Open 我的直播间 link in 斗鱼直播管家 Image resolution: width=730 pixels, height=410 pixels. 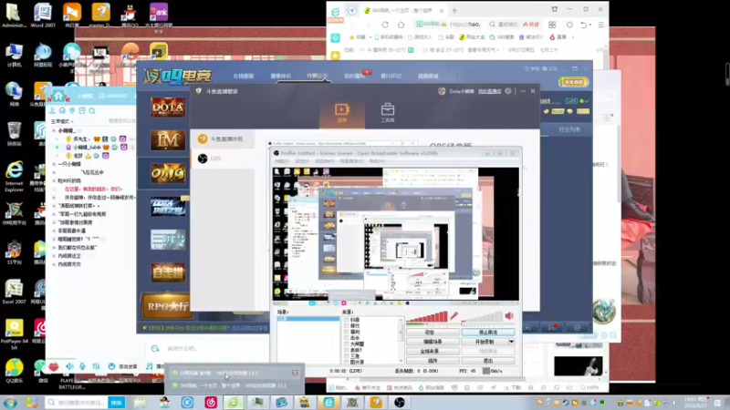click(489, 91)
